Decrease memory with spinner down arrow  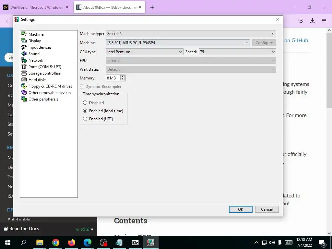tap(122, 79)
